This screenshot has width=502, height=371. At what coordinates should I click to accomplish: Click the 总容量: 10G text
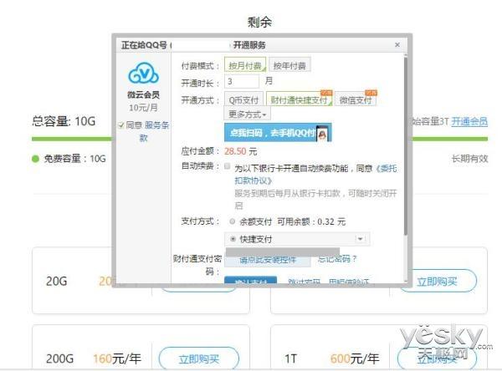pos(64,121)
